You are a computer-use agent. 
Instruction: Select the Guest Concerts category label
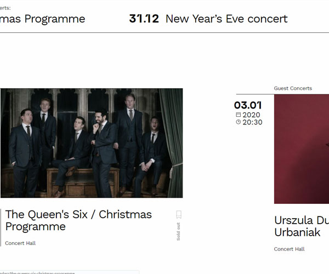click(x=293, y=88)
